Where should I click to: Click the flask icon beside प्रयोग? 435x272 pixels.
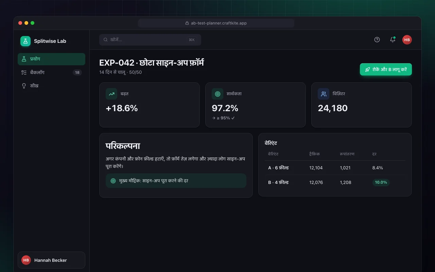pos(24,59)
